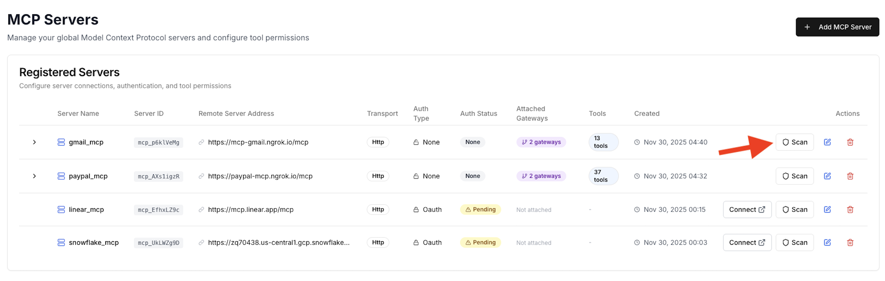Click the linear_mcp server icon

coord(61,210)
